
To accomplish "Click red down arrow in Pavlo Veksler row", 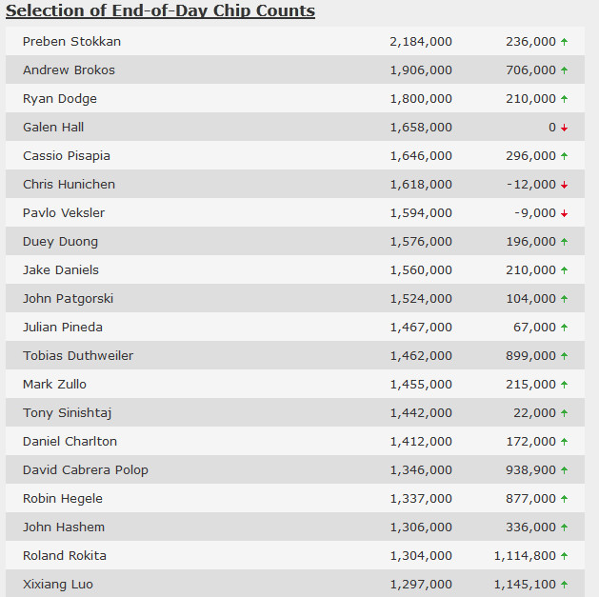I will click(564, 213).
